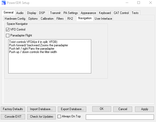This screenshot has width=156, height=122.
Task: Click the Factory Defaults button
Action: (x=13, y=109)
